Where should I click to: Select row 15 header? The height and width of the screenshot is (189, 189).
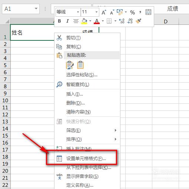(x=5, y=136)
